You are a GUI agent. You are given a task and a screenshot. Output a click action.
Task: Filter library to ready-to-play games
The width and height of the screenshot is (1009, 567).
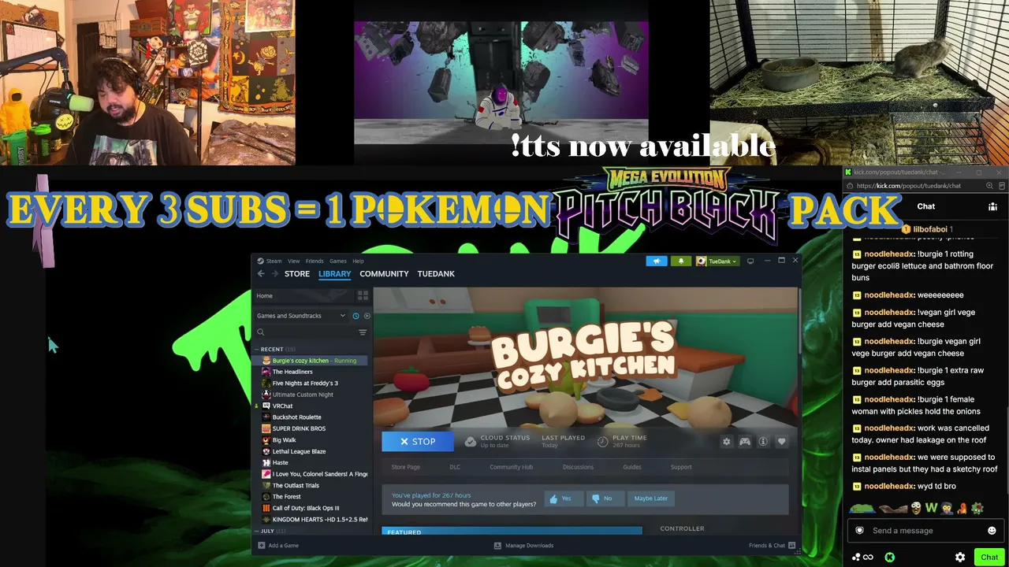[x=367, y=316]
